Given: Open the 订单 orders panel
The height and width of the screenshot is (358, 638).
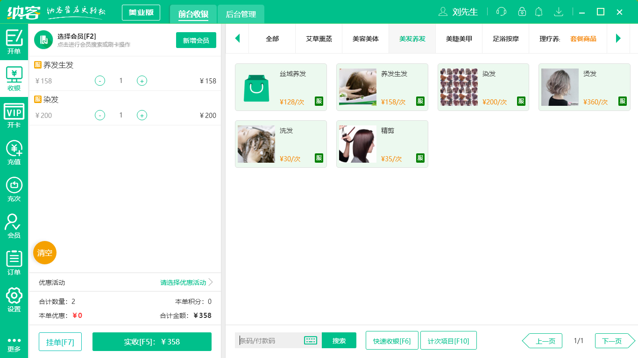Looking at the screenshot, I should pyautogui.click(x=14, y=260).
